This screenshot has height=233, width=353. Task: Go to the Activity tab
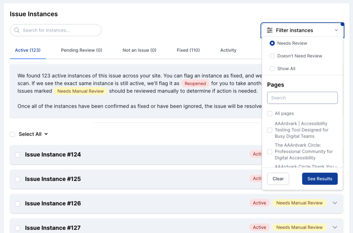228,50
